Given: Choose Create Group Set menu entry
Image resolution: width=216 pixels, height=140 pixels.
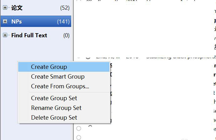Looking at the screenshot, I should pos(54,98).
